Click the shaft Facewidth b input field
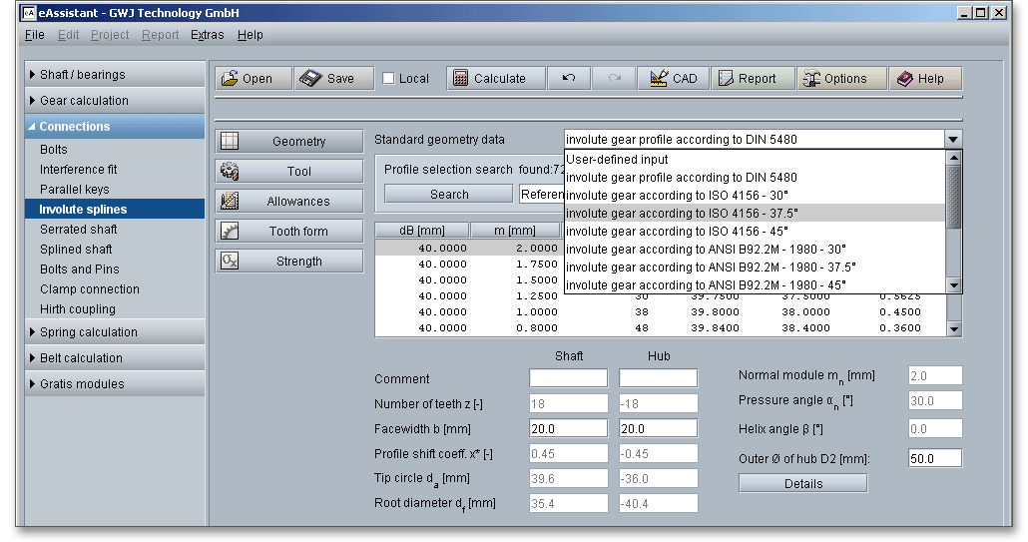This screenshot has width=1028, height=542. pos(568,428)
